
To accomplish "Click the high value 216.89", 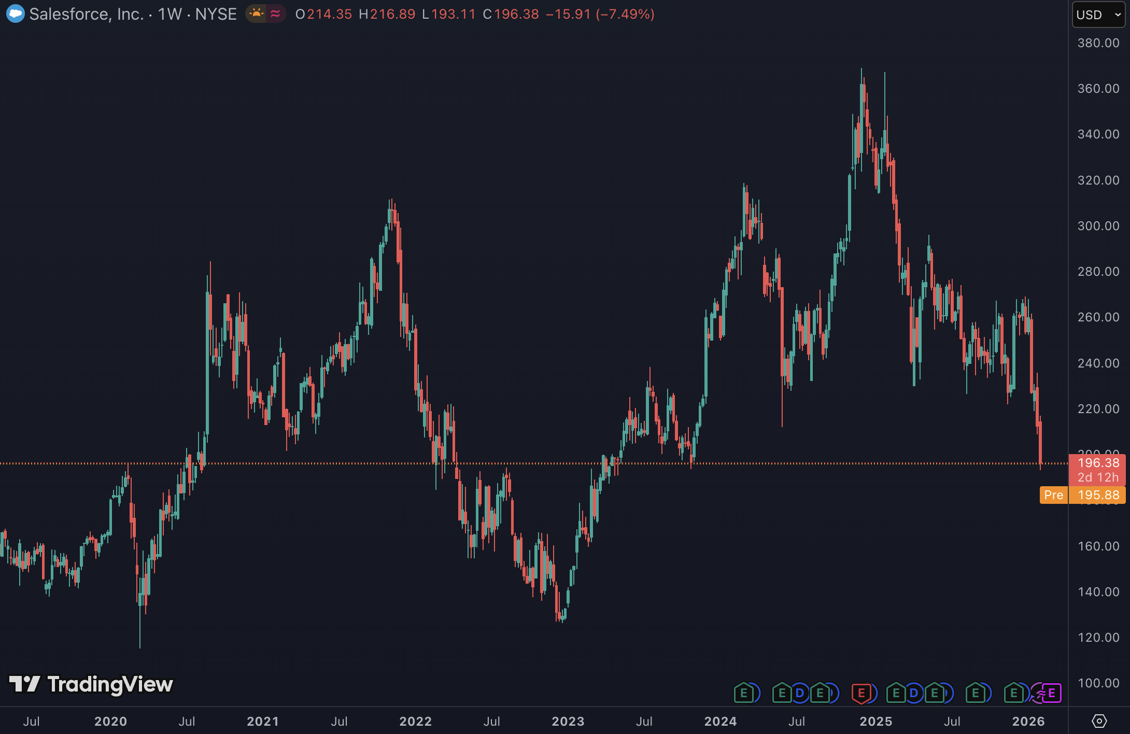I will click(x=392, y=14).
